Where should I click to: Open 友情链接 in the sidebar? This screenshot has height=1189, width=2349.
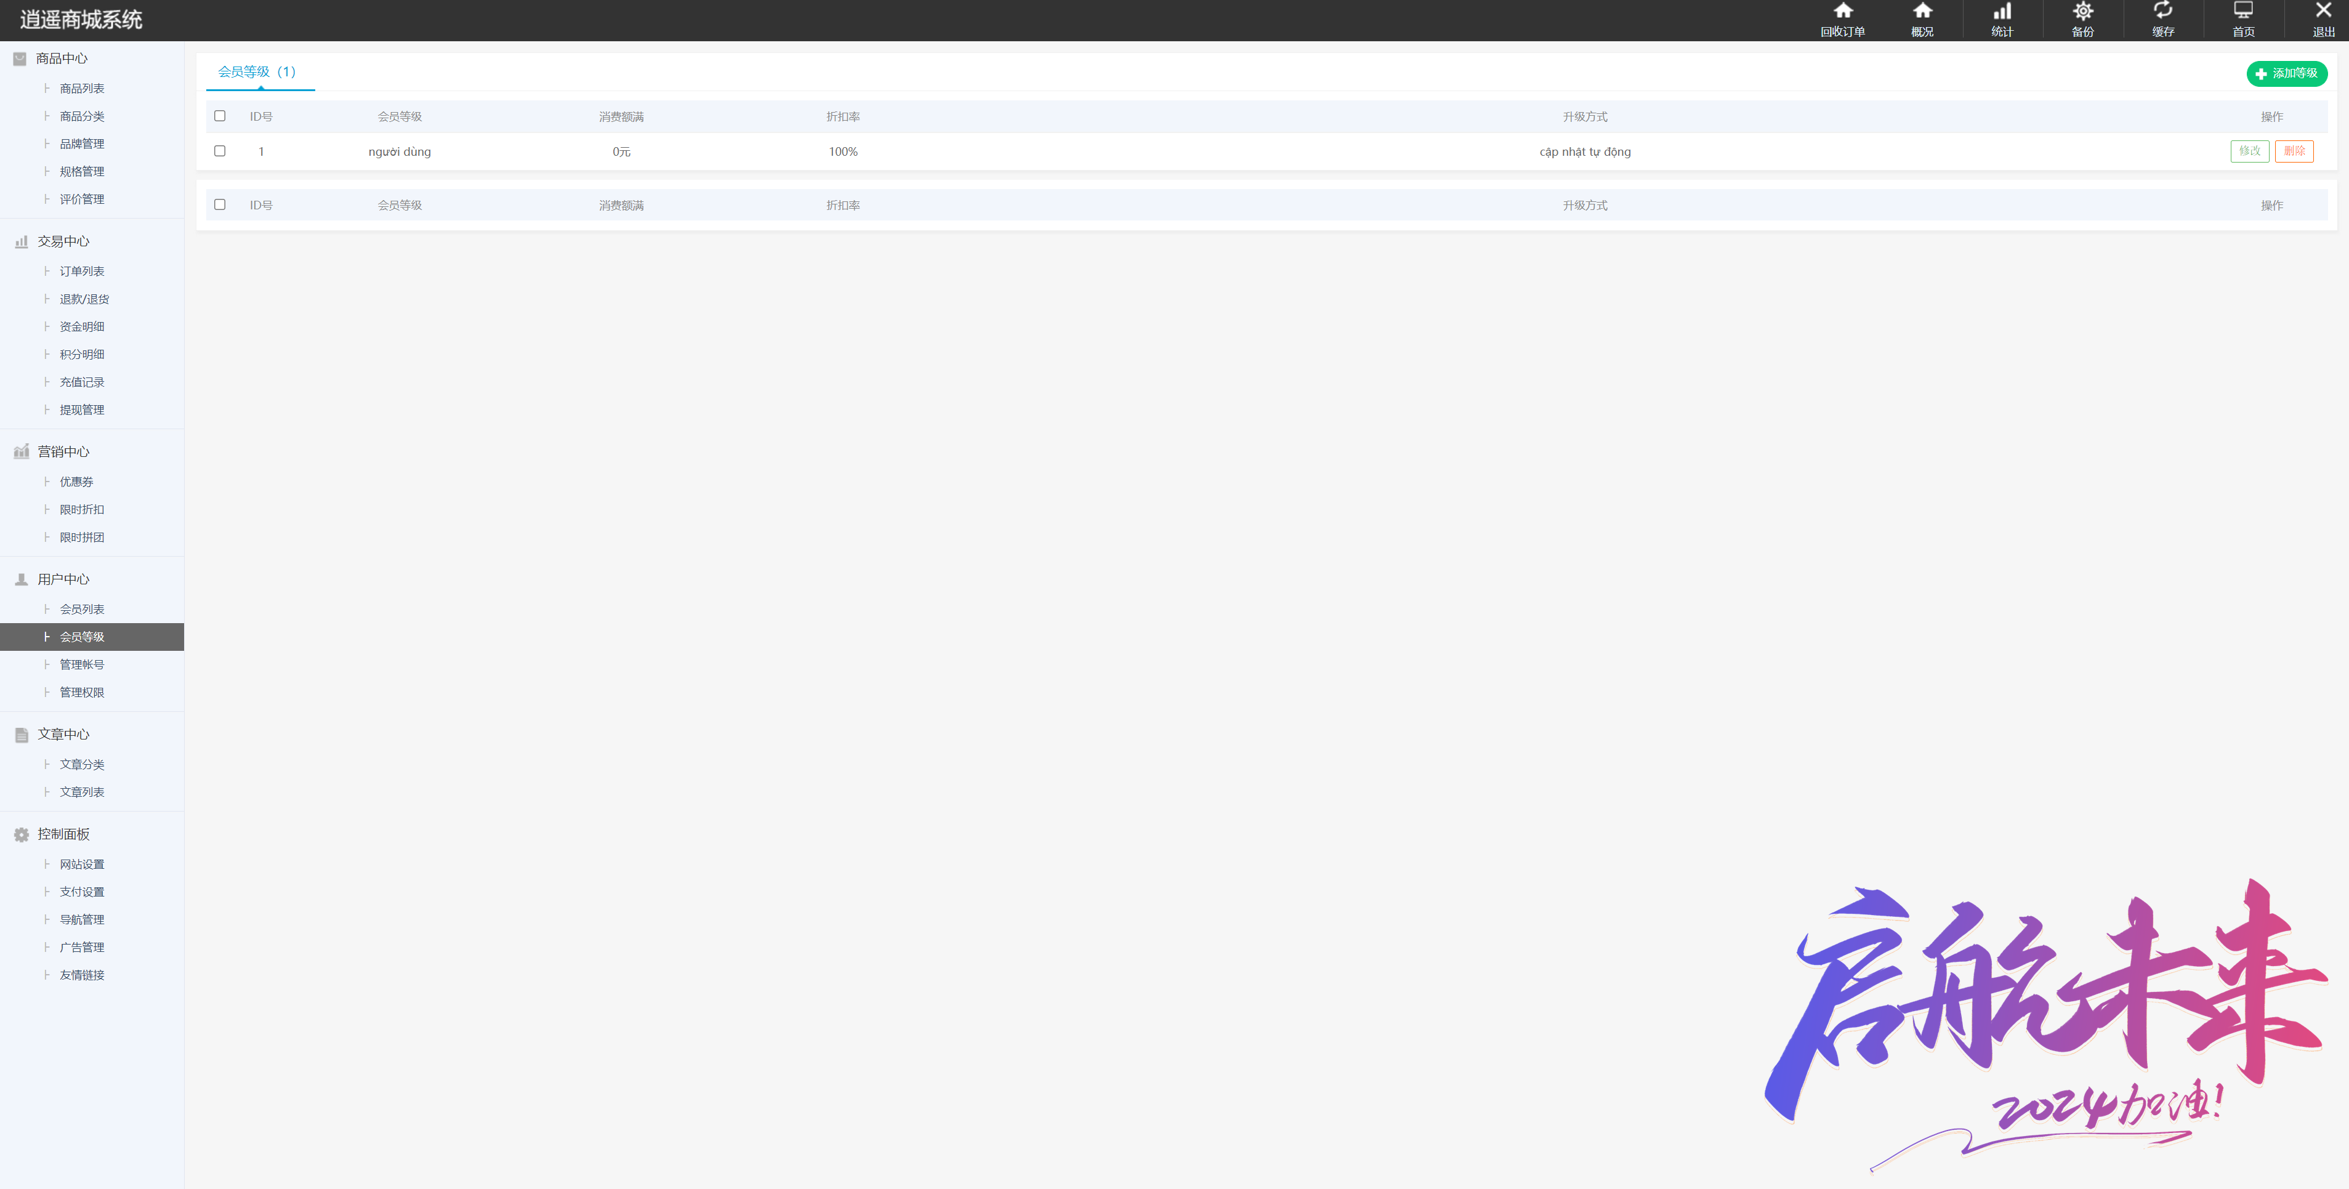coord(82,975)
